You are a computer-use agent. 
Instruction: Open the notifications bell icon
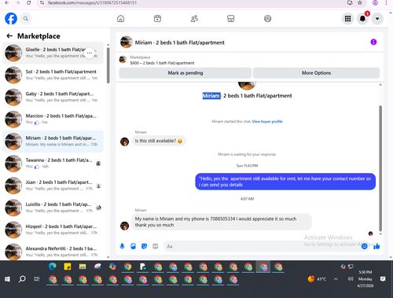pyautogui.click(x=362, y=19)
